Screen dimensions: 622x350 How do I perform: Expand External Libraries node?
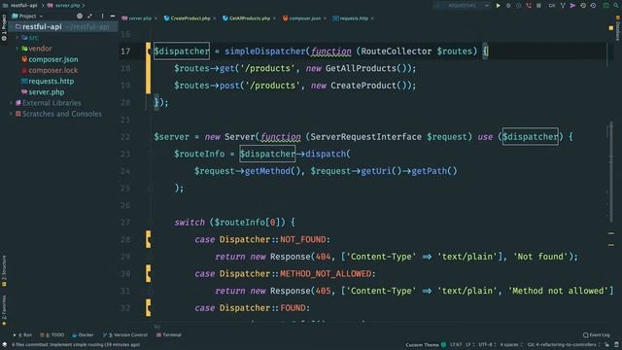pyautogui.click(x=11, y=103)
